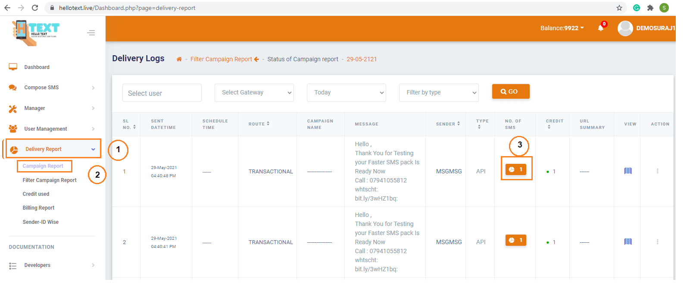Click the Select user input field
This screenshot has height=298, width=687.
click(162, 93)
